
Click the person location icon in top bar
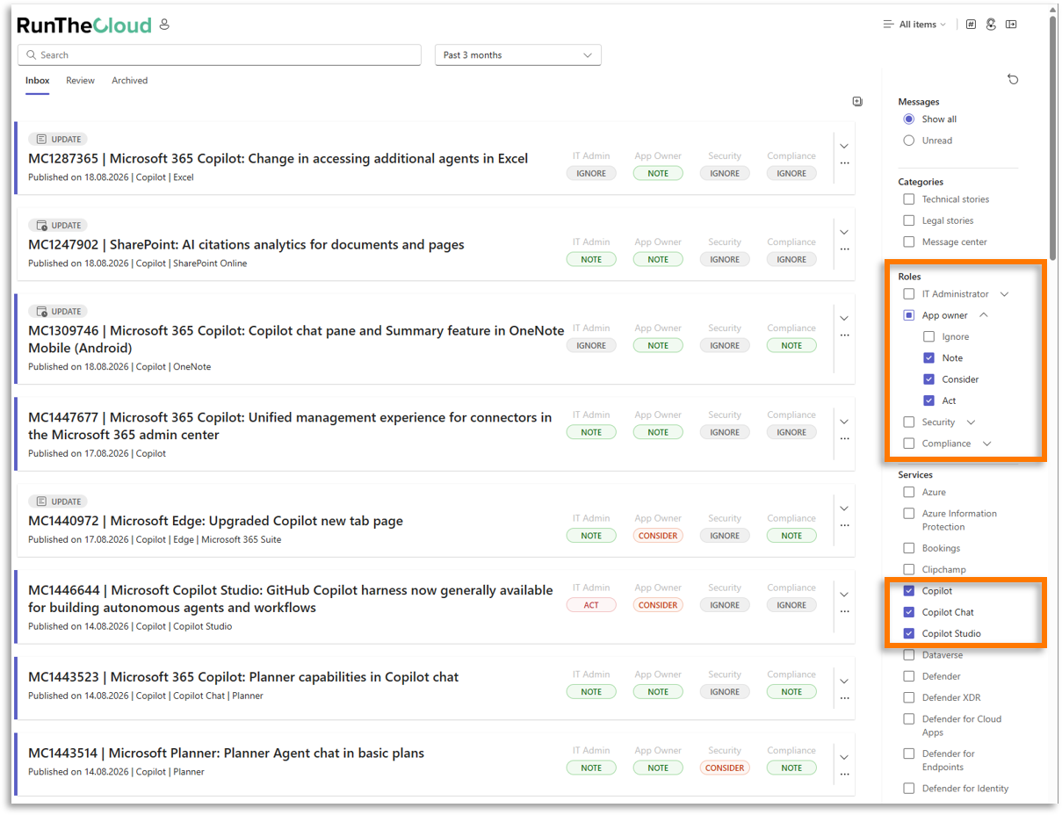point(991,25)
